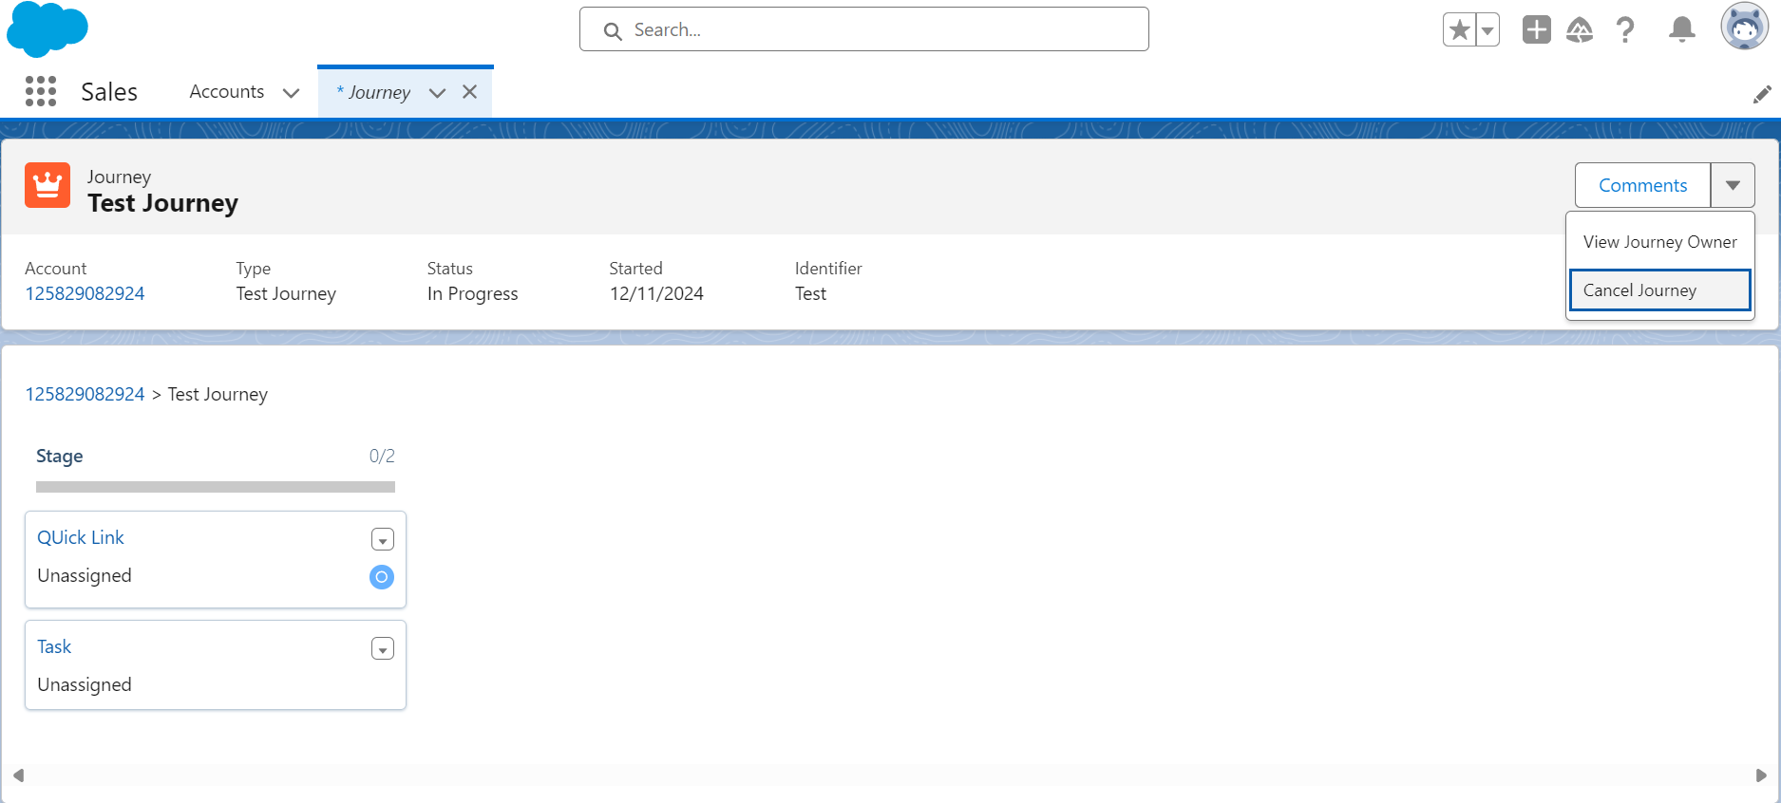
Task: Open the Favorites star icon
Action: click(x=1460, y=30)
